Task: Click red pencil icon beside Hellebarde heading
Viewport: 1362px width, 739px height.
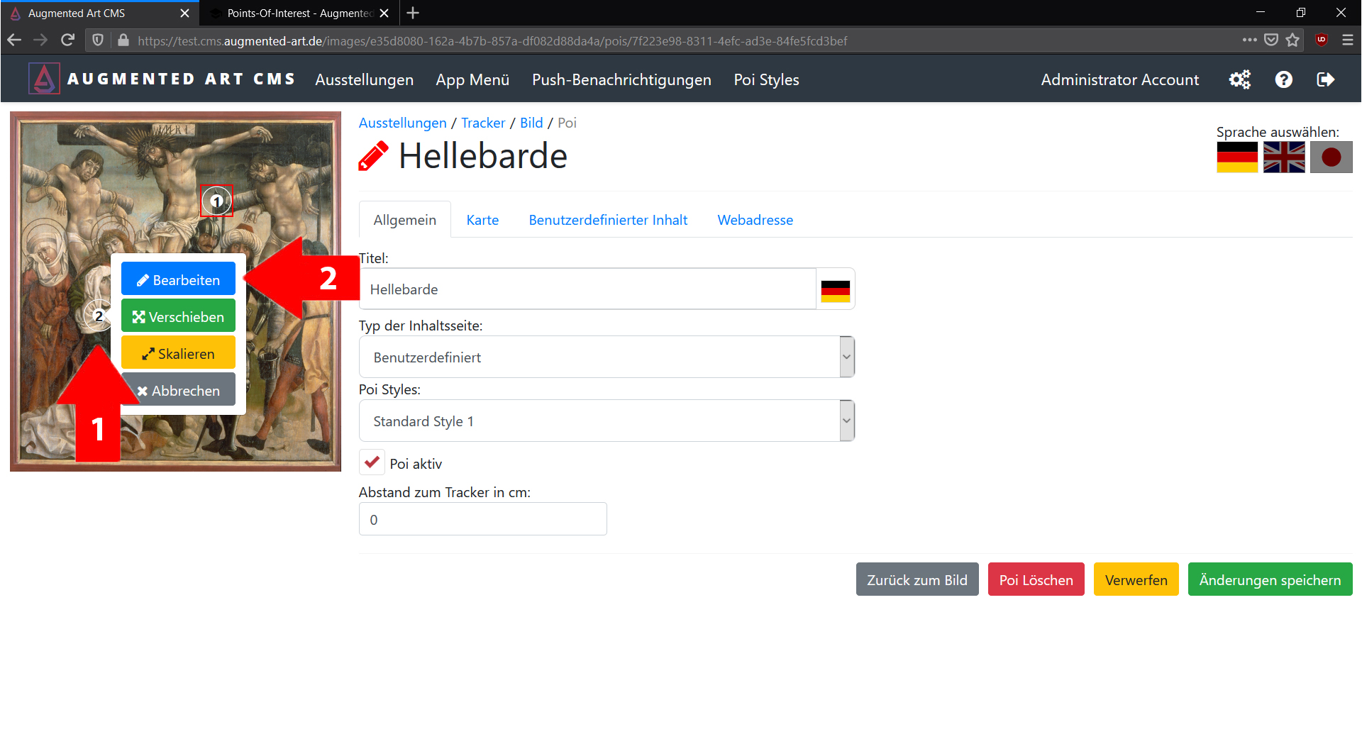Action: tap(373, 156)
